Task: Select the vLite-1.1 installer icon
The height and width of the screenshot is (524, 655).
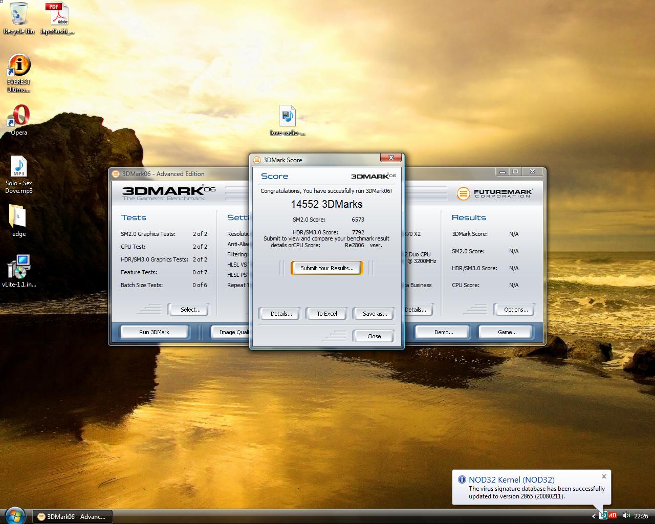Action: (19, 271)
